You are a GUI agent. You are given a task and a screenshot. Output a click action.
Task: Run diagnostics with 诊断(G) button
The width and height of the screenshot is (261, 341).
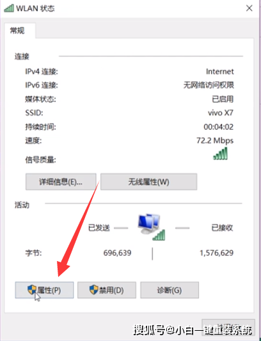(x=170, y=290)
